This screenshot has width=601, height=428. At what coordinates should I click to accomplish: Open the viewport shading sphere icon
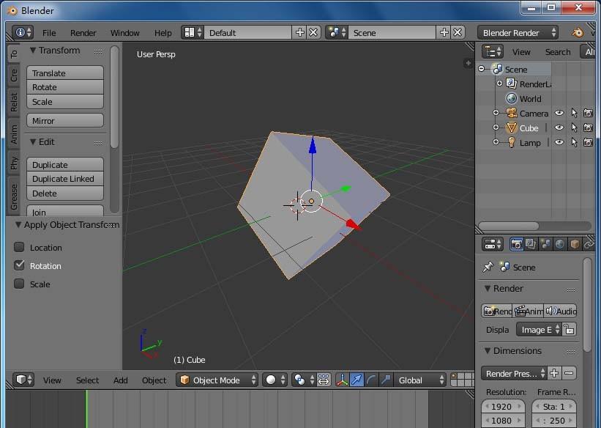pyautogui.click(x=269, y=380)
